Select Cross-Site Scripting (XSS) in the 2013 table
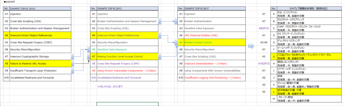Viewport: 345px width, 106px height. (x=127, y=28)
